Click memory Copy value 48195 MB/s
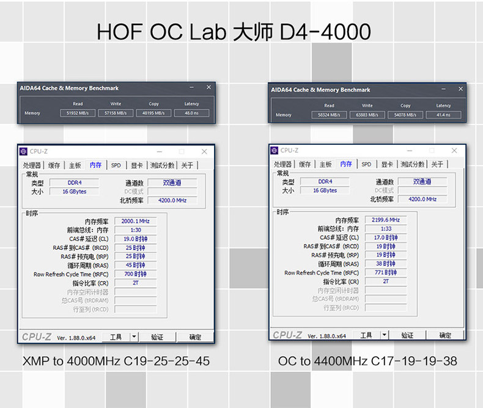 pyautogui.click(x=153, y=113)
